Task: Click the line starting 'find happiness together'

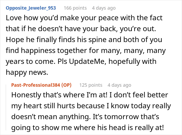Action: 86,51
